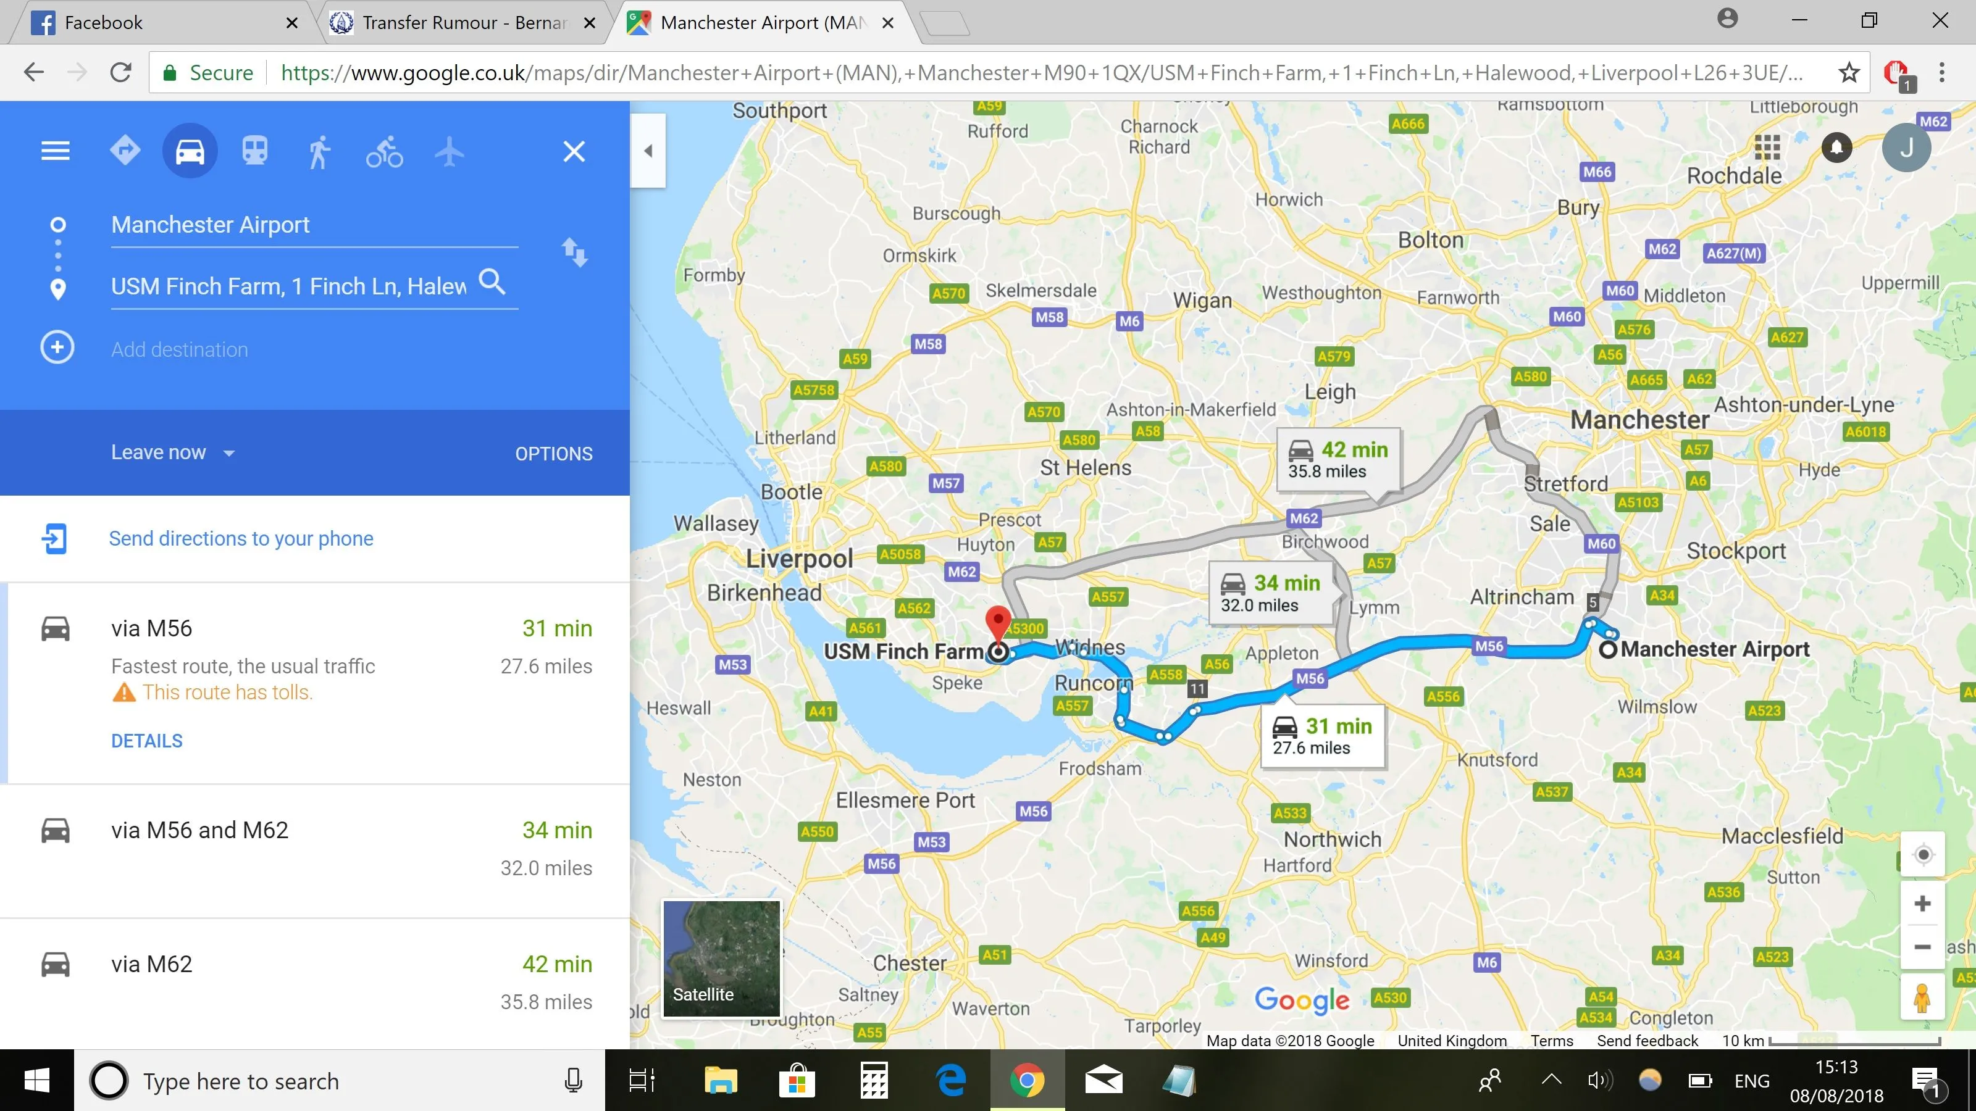Select the cycling travel mode icon
This screenshot has height=1111, width=1976.
pyautogui.click(x=384, y=151)
